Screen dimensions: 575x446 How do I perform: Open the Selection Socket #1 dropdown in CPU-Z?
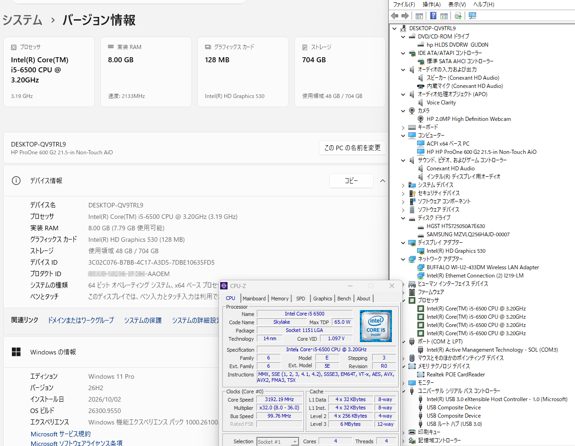point(277,441)
